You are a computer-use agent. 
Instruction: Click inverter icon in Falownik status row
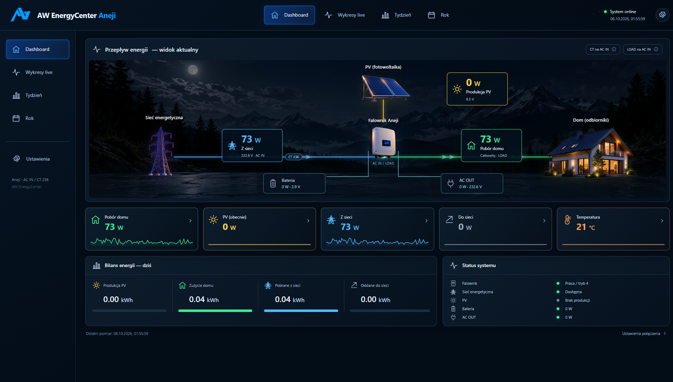453,283
